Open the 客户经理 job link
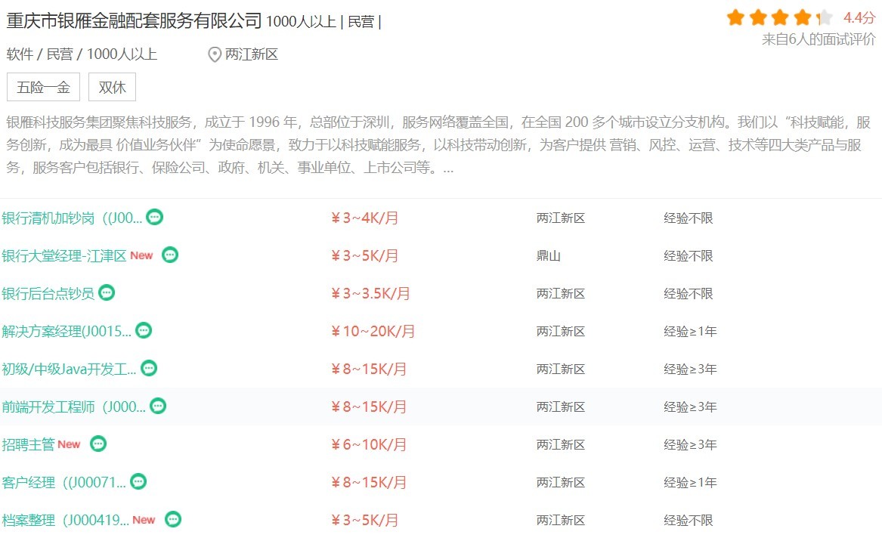The height and width of the screenshot is (538, 882). tap(63, 482)
